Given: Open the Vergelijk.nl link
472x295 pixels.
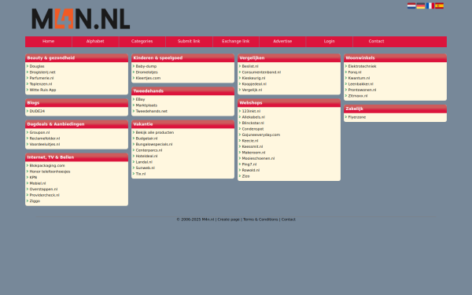Looking at the screenshot, I should pyautogui.click(x=252, y=90).
